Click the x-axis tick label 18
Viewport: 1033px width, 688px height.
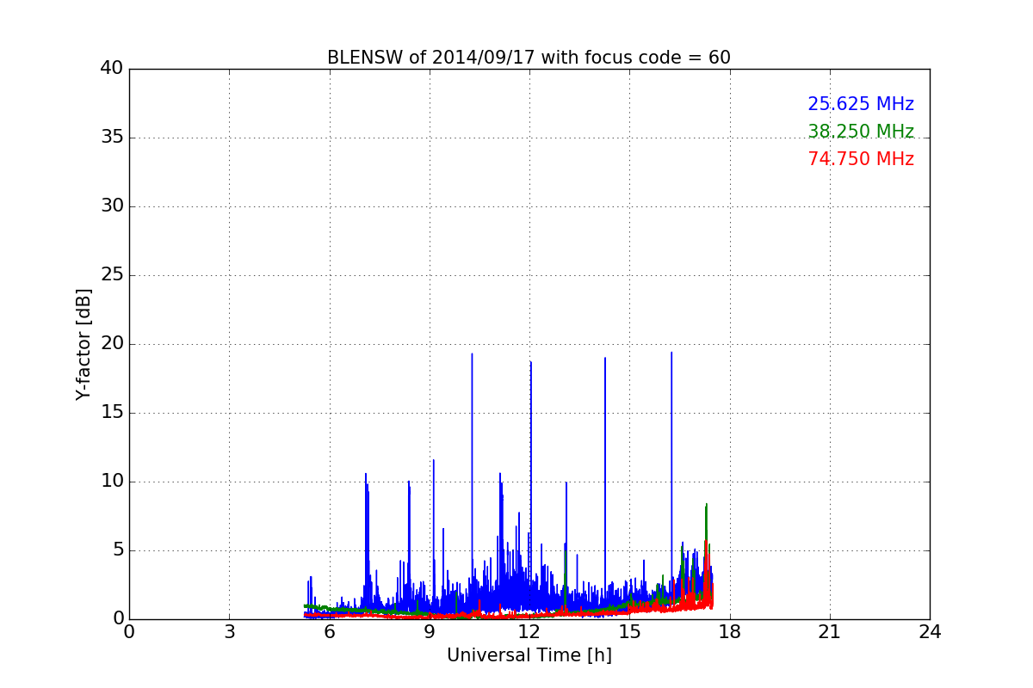[x=730, y=632]
